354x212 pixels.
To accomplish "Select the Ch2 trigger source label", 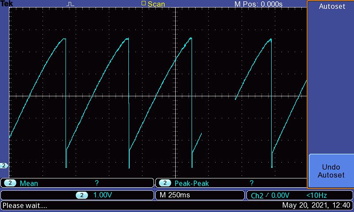I will (x=257, y=195).
